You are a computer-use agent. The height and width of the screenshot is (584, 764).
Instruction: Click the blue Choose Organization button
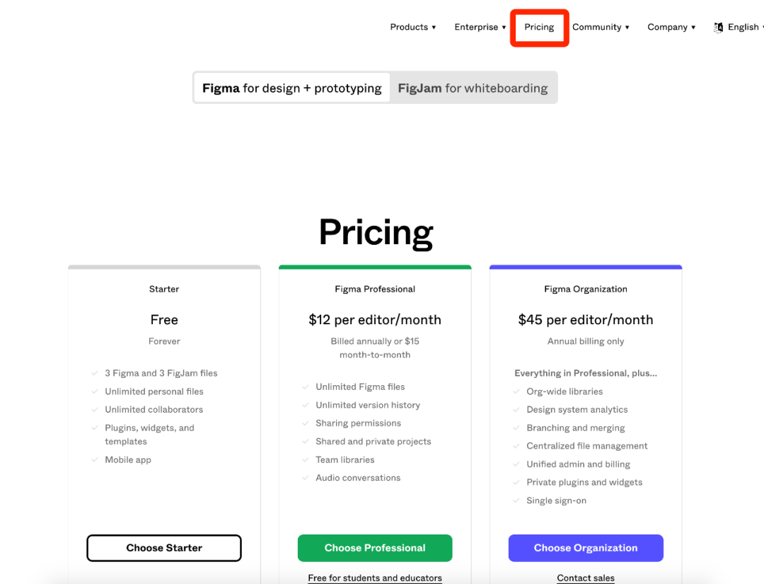tap(586, 548)
